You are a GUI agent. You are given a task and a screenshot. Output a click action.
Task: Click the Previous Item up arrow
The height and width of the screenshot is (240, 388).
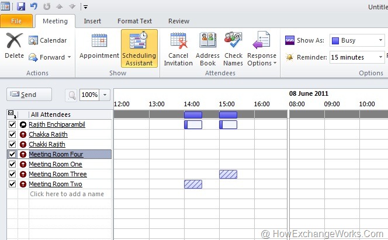[x=60, y=6]
